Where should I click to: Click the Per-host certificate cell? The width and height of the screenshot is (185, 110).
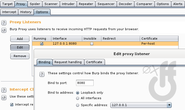159,44
